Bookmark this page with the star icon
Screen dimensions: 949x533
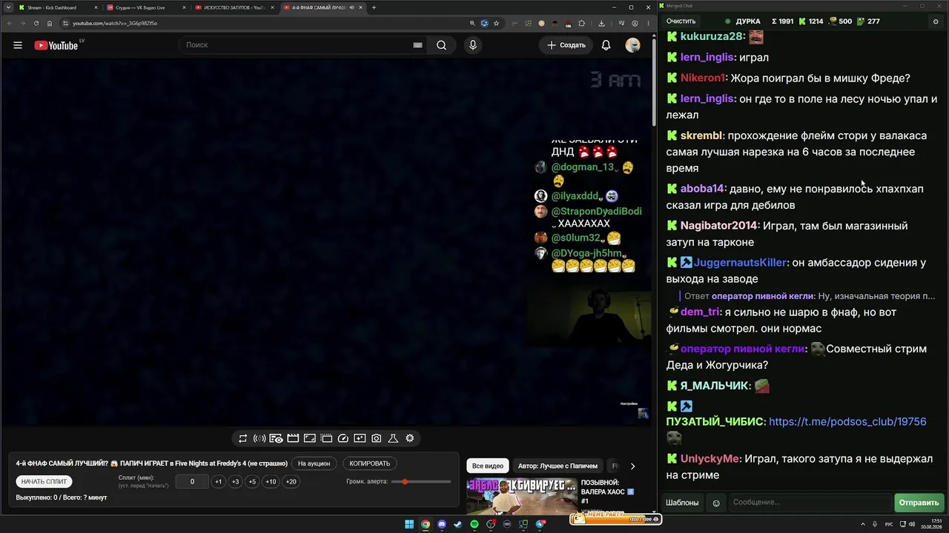point(496,23)
